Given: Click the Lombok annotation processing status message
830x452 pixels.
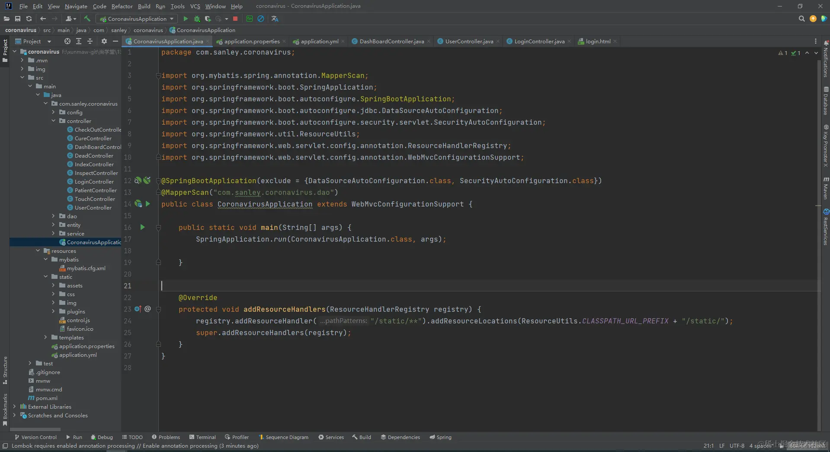Looking at the screenshot, I should click(135, 446).
